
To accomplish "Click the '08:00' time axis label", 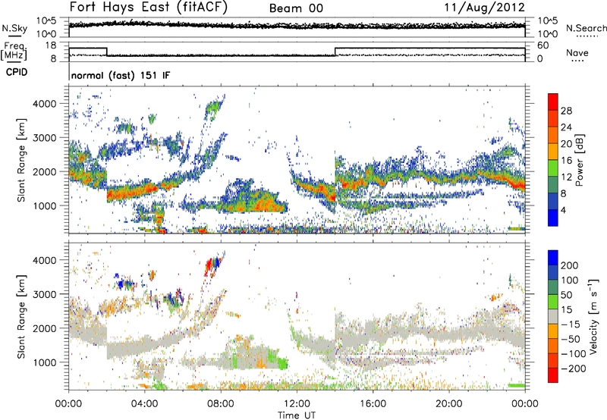I will pos(221,404).
